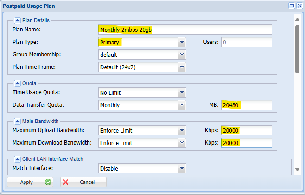Open the Plan Type dropdown
Screen dimensions: 305x195
(x=182, y=42)
